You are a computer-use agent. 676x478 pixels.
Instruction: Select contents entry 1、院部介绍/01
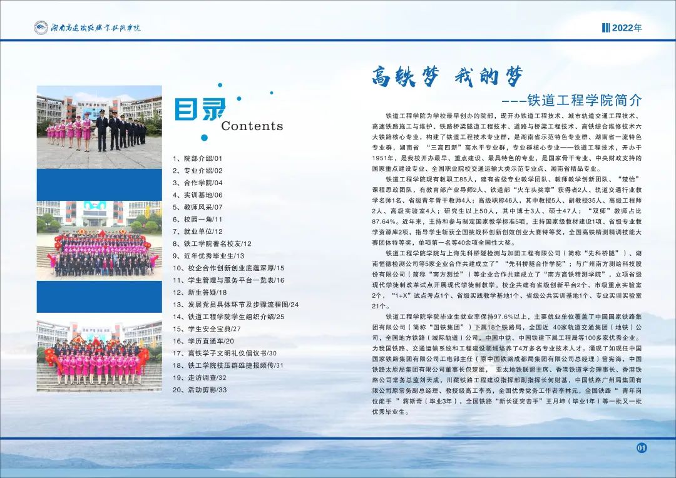197,159
